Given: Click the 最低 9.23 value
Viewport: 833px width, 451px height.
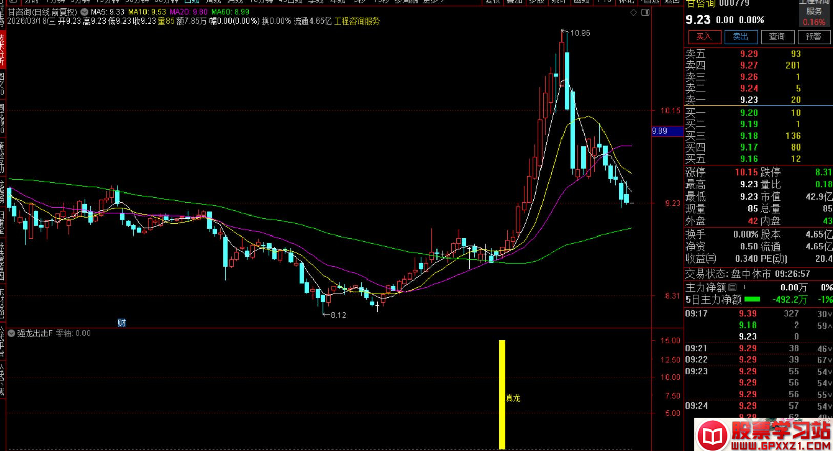Looking at the screenshot, I should click(x=749, y=197).
